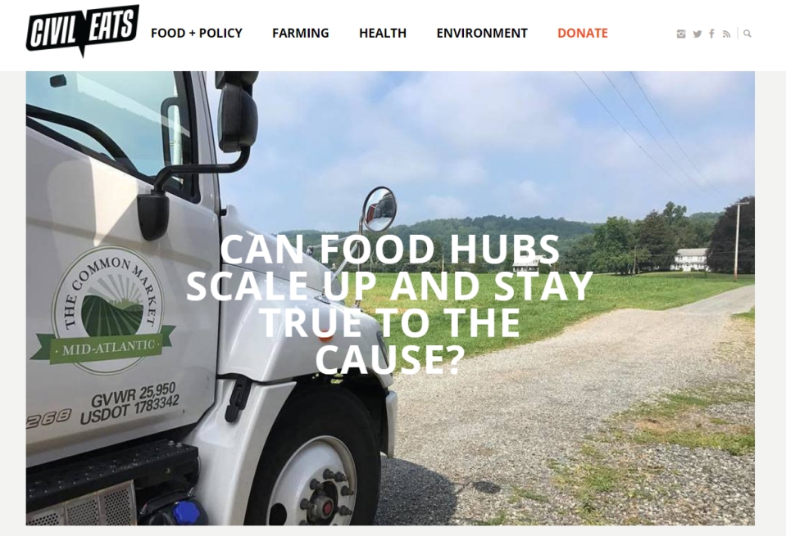Go to the Health section

click(x=383, y=33)
